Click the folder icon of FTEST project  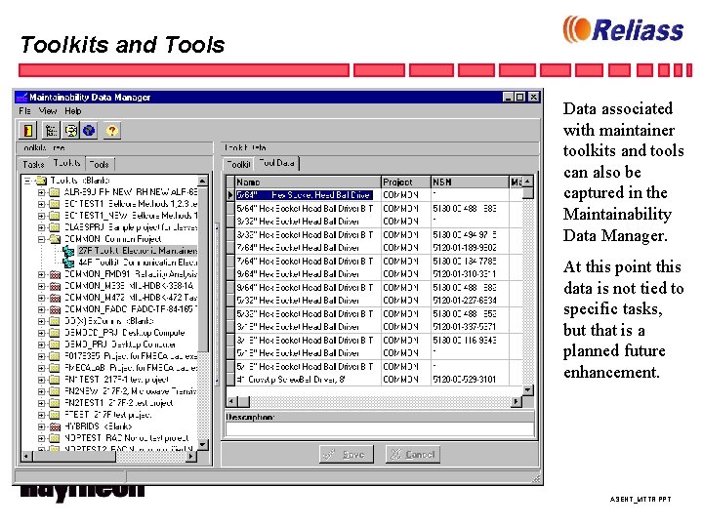55,415
